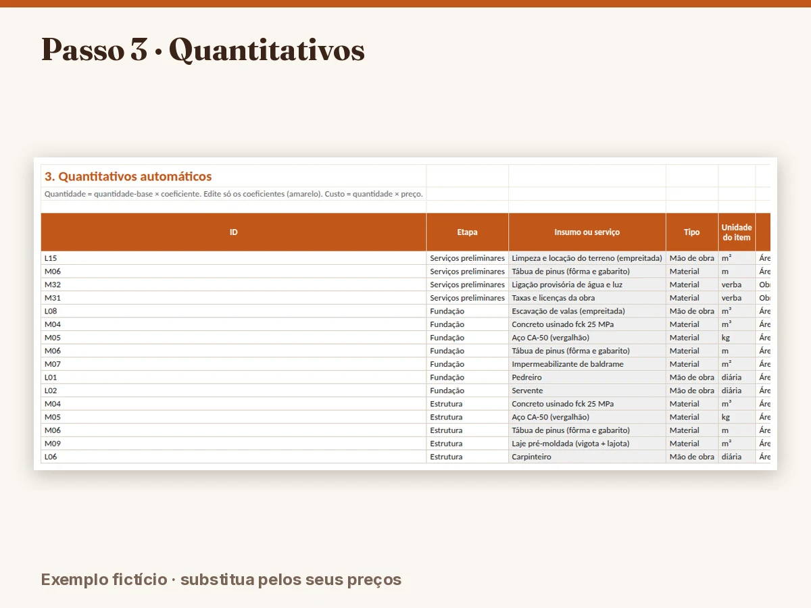Screen dimensions: 811x608
Task: Click "verba" in the Ligação provisória row
Action: point(737,284)
